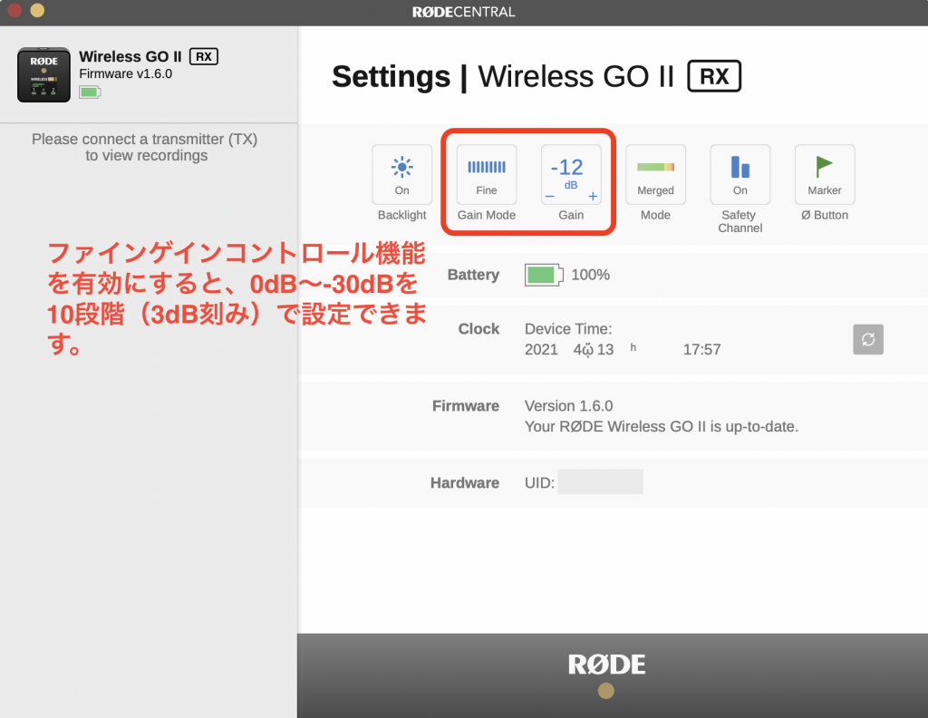Select the Wireless GO II RX device thumbnail
Image resolution: width=928 pixels, height=718 pixels.
click(x=43, y=75)
